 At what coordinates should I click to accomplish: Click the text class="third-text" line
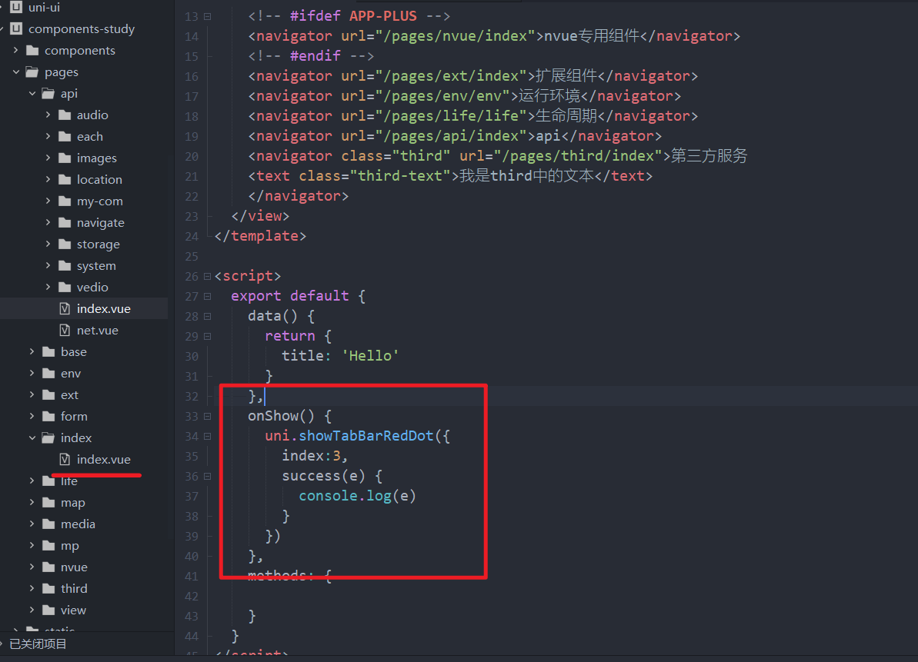(x=450, y=175)
